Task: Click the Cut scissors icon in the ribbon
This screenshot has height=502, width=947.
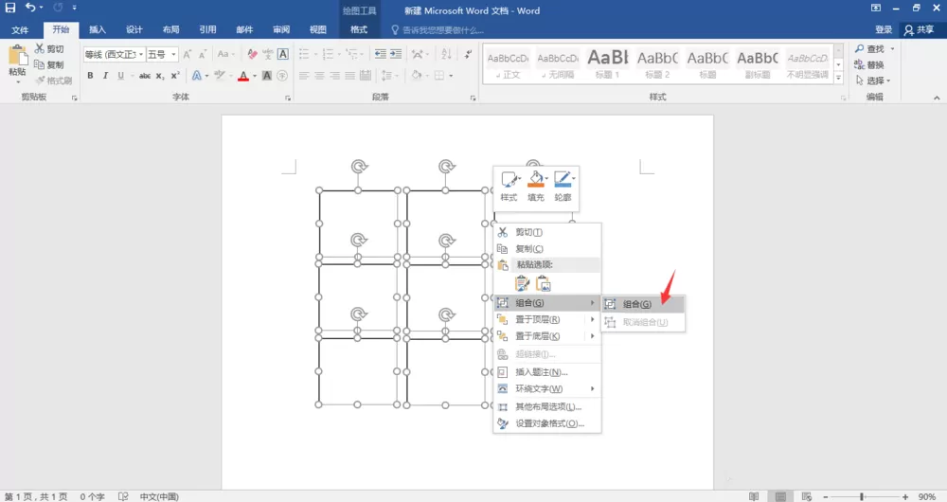Action: 40,48
